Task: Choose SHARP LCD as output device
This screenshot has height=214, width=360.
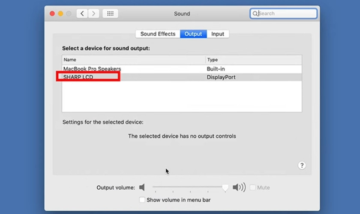Action: pyautogui.click(x=78, y=77)
